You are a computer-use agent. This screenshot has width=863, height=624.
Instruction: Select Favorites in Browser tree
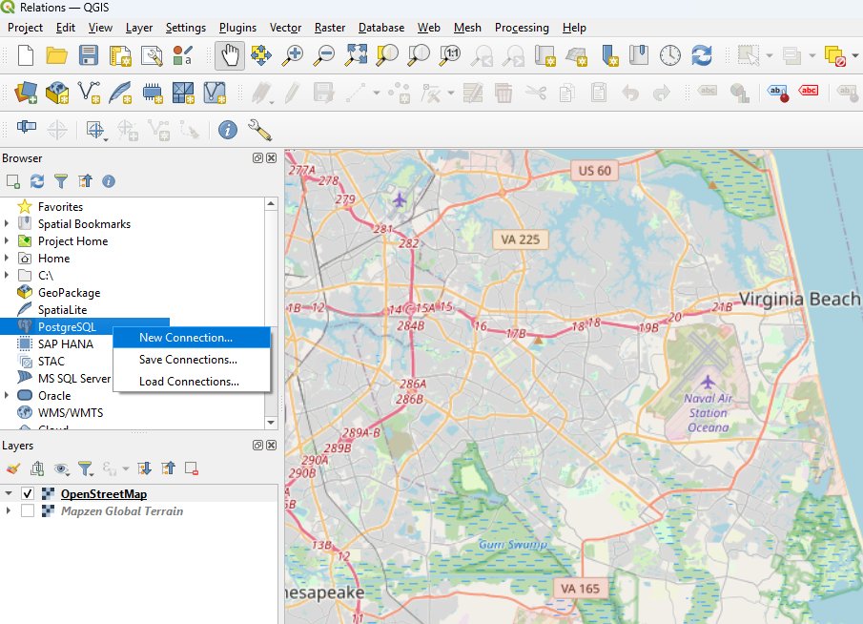click(x=60, y=206)
